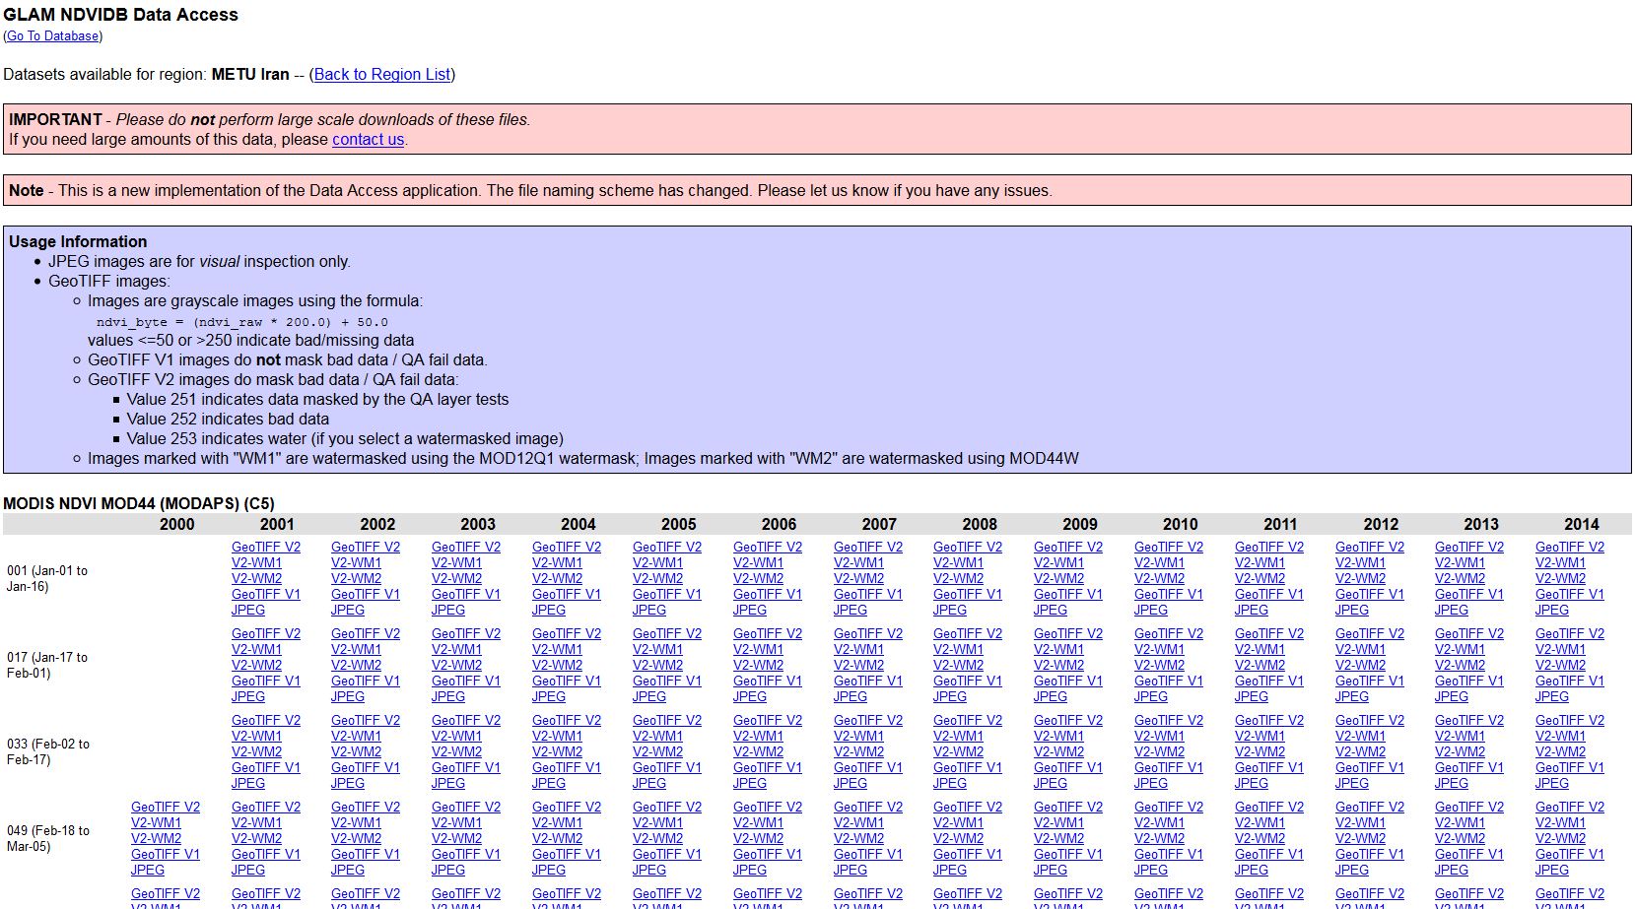Select V2-WM2 for 2009 period 049

[1058, 839]
